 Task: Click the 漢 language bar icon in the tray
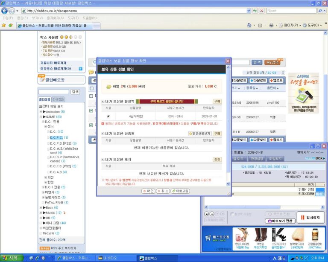[280, 258]
